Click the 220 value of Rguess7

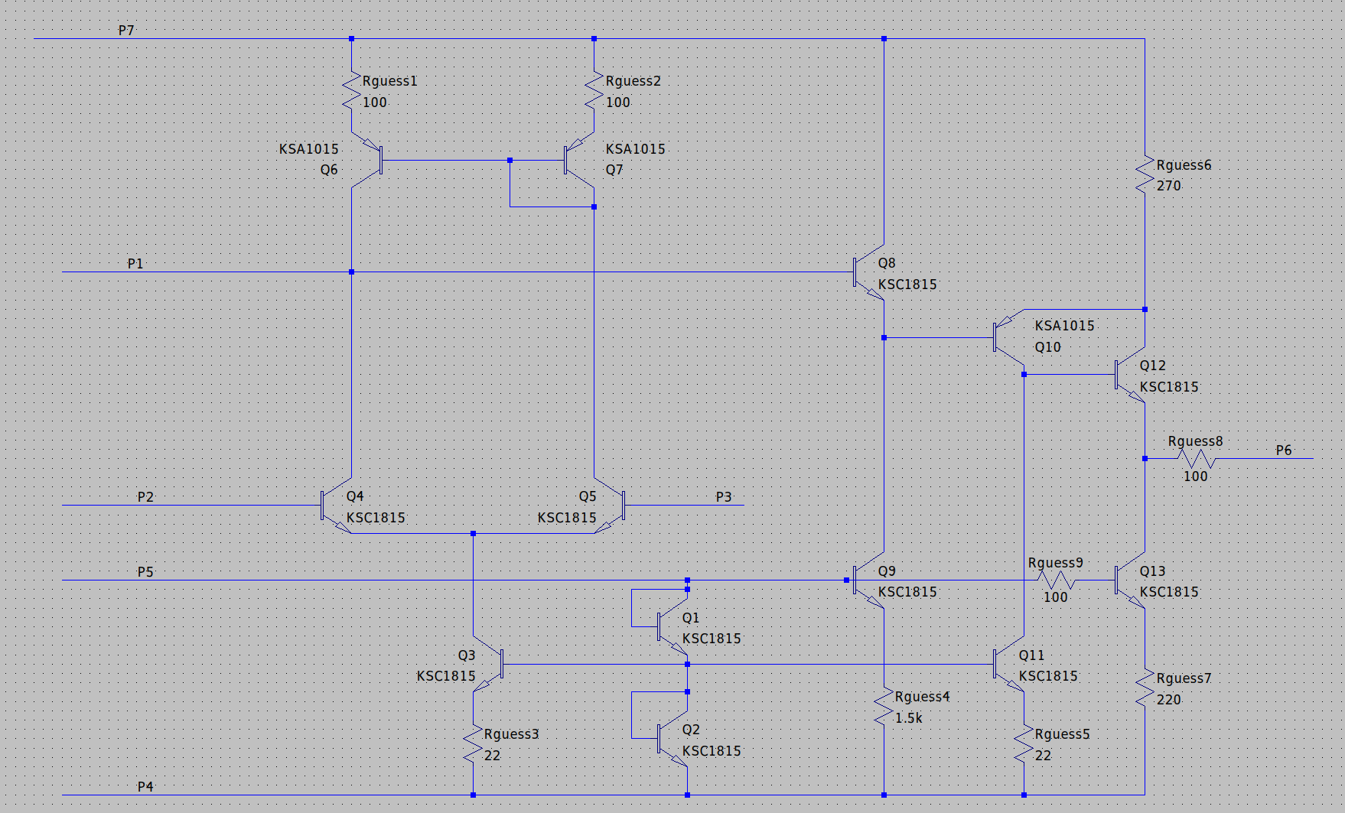[x=1168, y=700]
